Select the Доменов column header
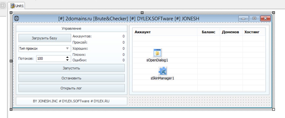285x118 pixels. [x=231, y=32]
